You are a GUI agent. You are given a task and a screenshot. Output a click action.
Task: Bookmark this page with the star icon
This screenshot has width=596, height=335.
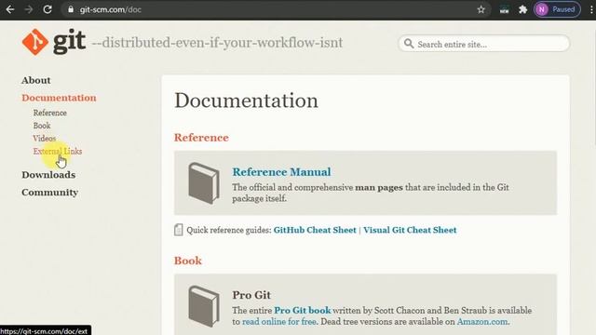(x=481, y=9)
